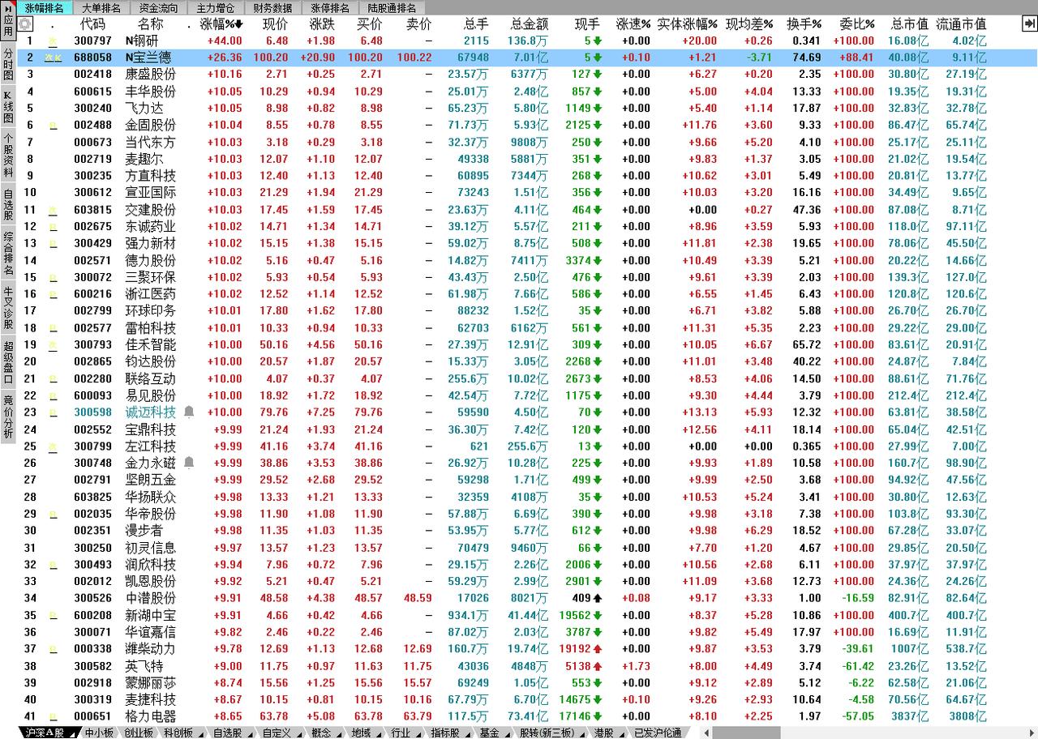This screenshot has height=739, width=1038.
Task: Open the 分时图 sidebar view
Action: pyautogui.click(x=8, y=64)
